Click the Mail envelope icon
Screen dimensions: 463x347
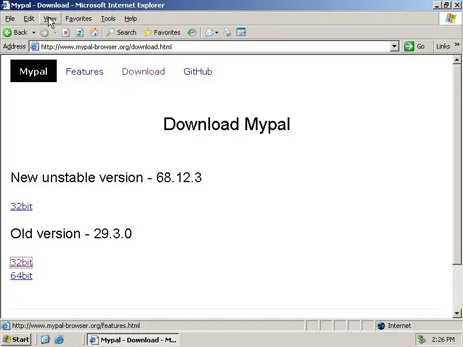(x=210, y=32)
